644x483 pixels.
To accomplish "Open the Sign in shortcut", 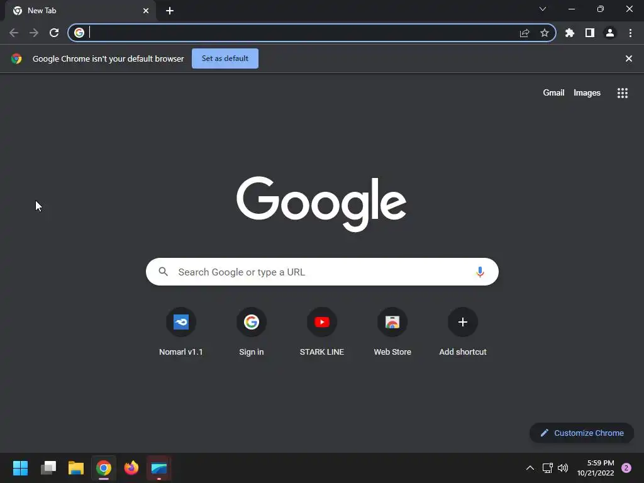I will tap(252, 332).
